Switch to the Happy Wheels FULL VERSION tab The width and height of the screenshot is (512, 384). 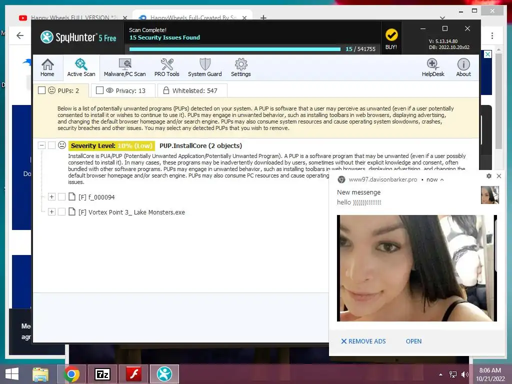(69, 17)
